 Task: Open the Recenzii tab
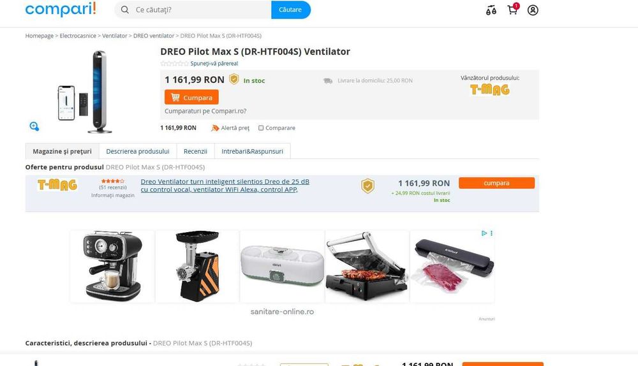click(x=195, y=151)
